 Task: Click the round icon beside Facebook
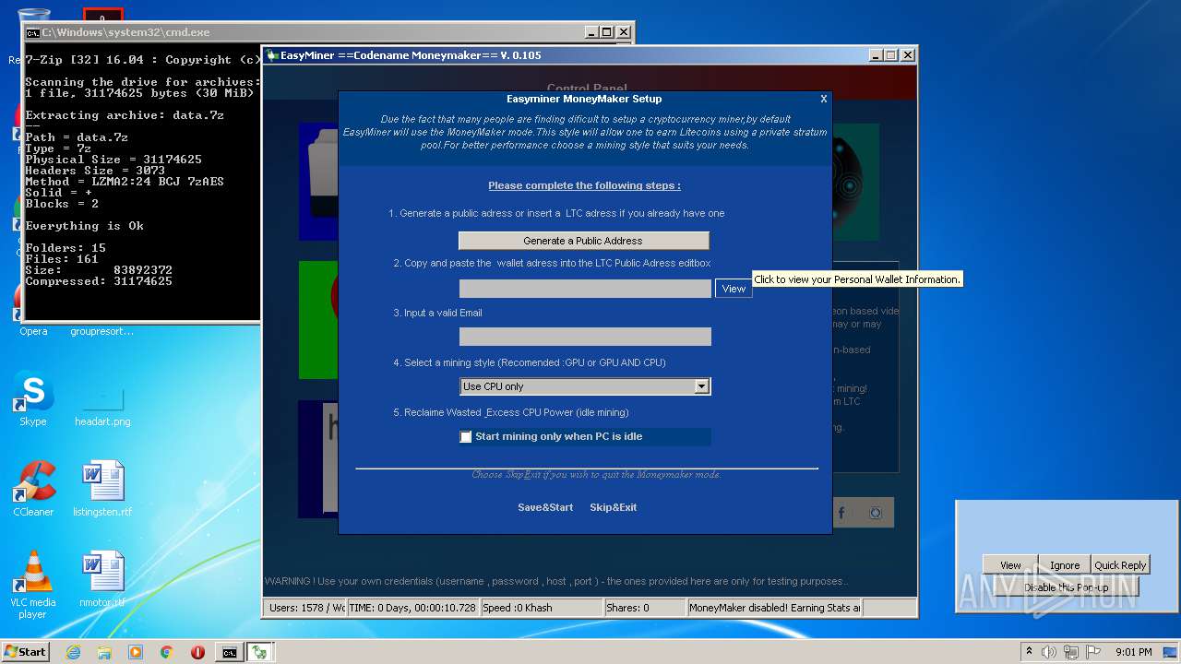(x=877, y=513)
